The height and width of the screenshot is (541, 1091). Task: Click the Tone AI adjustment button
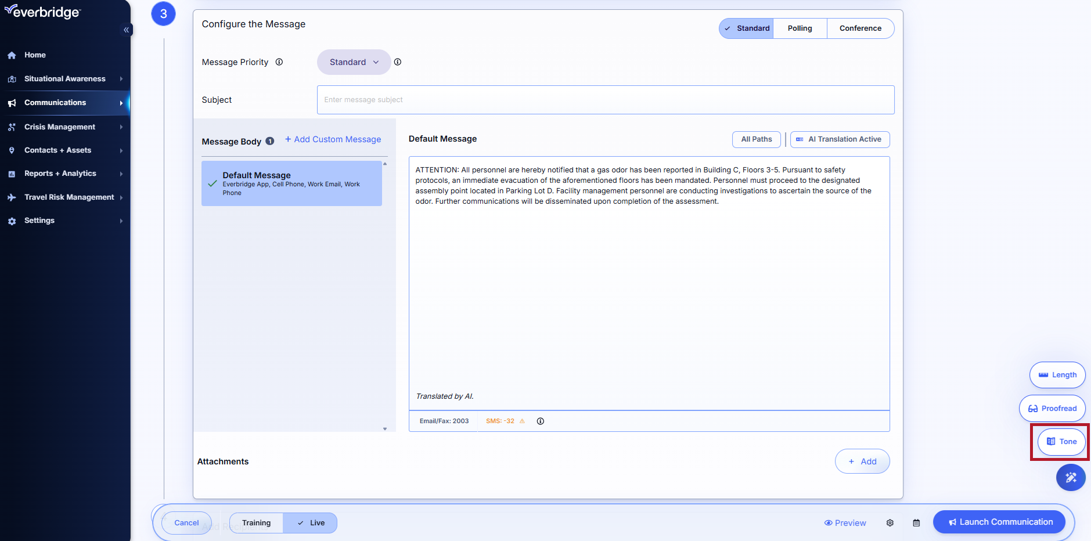[x=1061, y=442]
